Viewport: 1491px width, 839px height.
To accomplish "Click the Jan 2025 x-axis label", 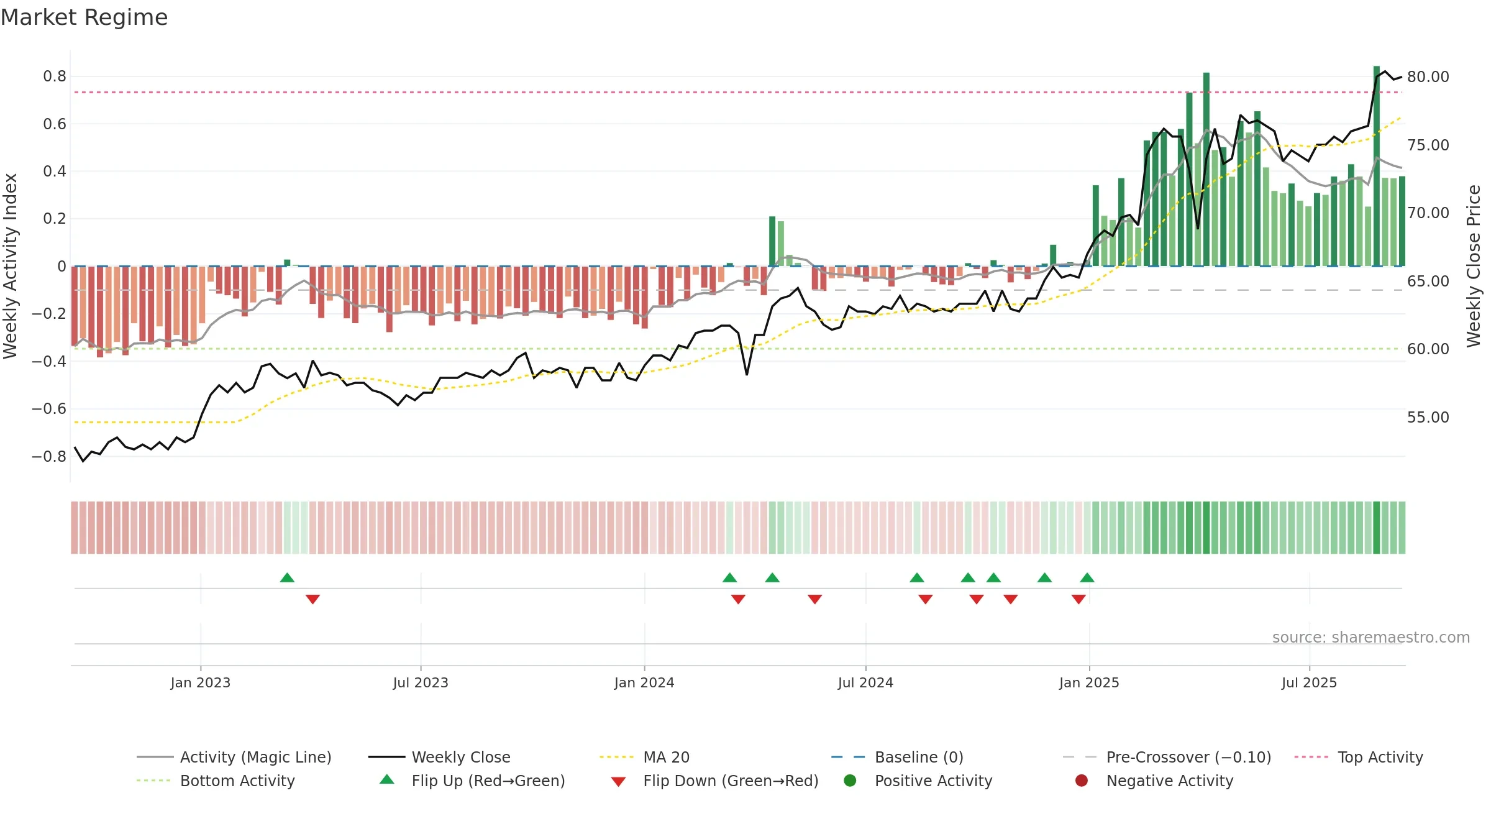I will 1089,682.
